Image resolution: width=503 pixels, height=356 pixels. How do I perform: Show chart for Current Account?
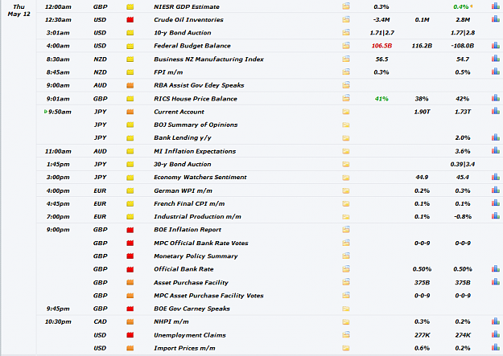pos(496,111)
